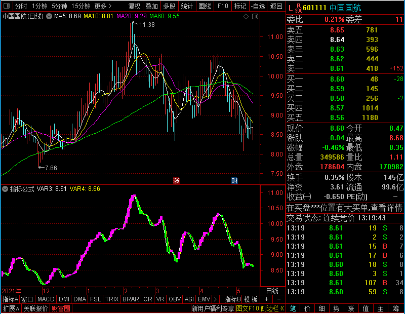Image resolution: width=405 pixels, height=314 pixels.
Task: Open the 多股 multi-stock view
Action: pos(169,6)
